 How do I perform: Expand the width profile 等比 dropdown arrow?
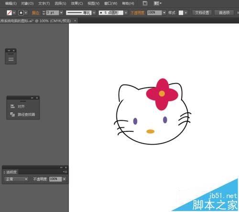[x=94, y=13]
